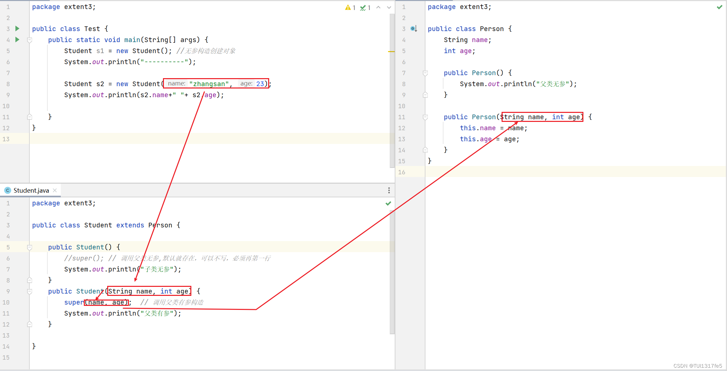Click subclass gutter icon beside class Person

tap(414, 29)
